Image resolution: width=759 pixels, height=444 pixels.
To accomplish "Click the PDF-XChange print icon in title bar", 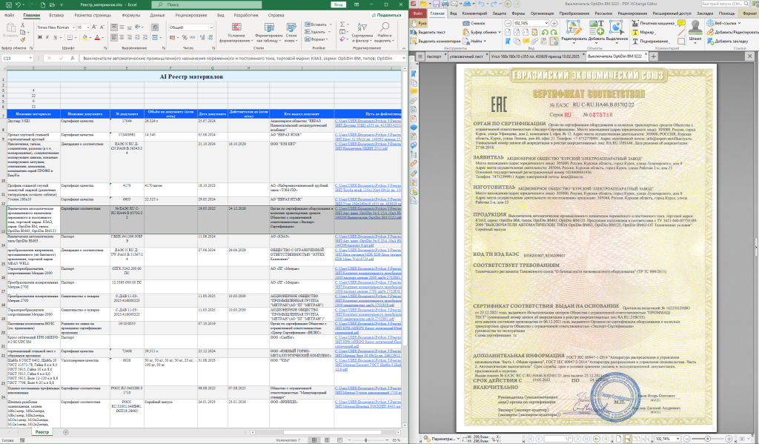I will 445,4.
